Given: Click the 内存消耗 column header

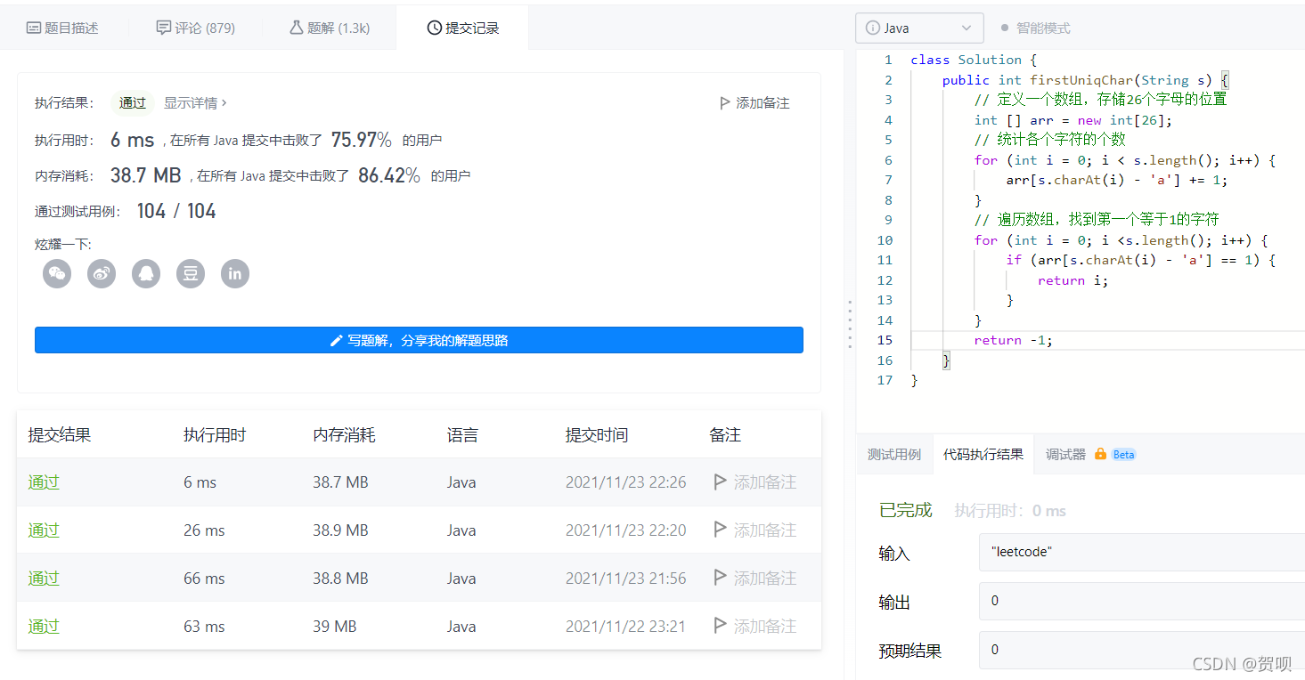Looking at the screenshot, I should pos(344,435).
